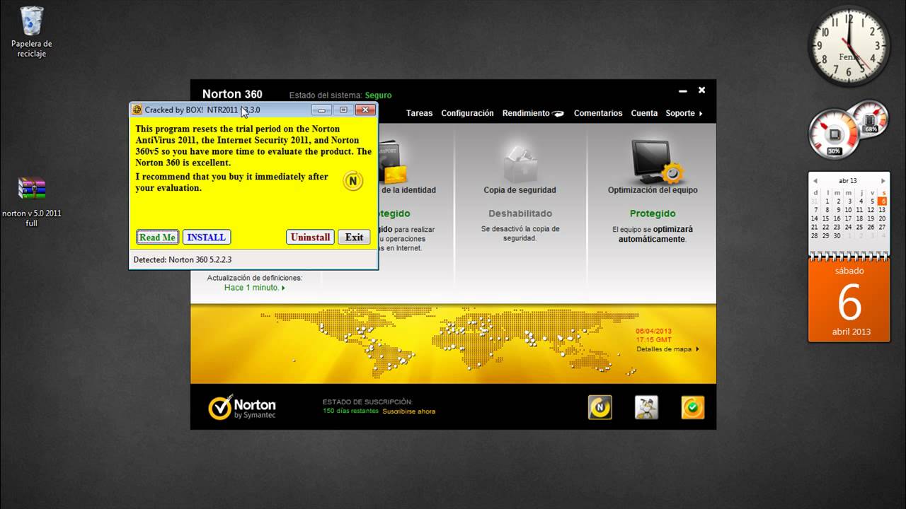This screenshot has height=509, width=906.
Task: Click Hace 1 minuto definitions update link
Action: pyautogui.click(x=255, y=288)
